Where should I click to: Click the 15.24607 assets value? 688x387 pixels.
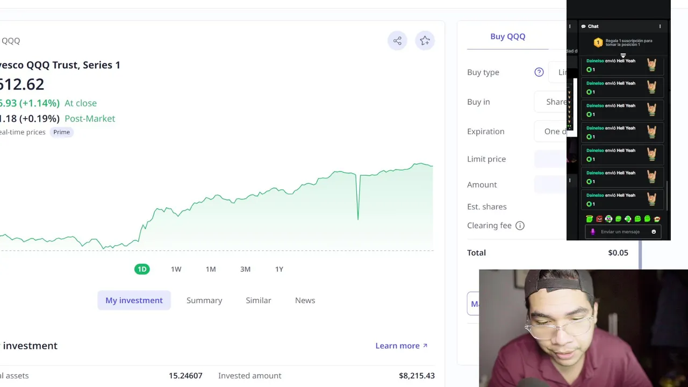[x=185, y=376]
